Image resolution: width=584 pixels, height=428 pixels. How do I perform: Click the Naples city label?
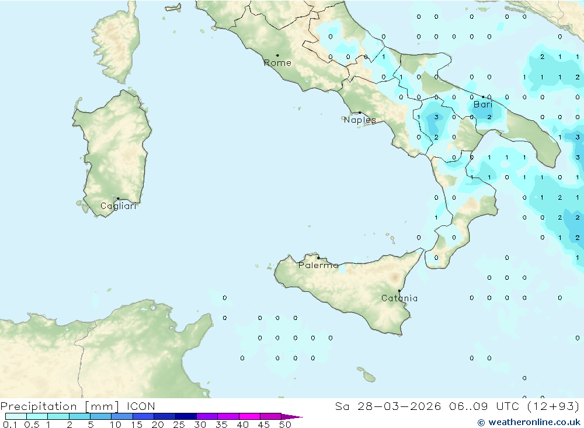(x=360, y=120)
